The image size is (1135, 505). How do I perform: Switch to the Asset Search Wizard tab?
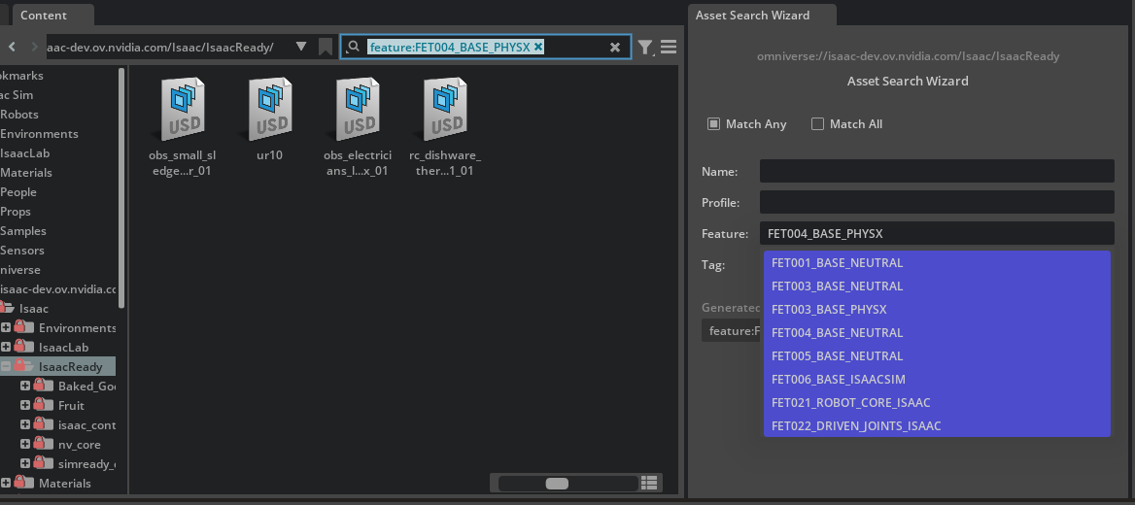(752, 16)
